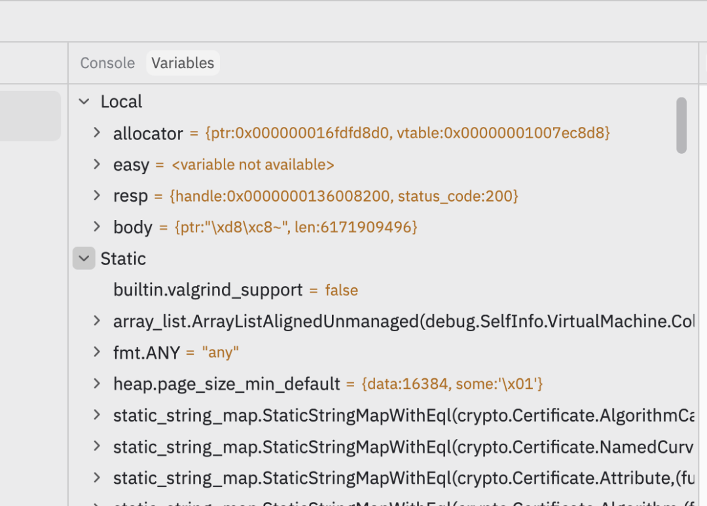707x506 pixels.
Task: Click the fmt.ANY "any" value
Action: tap(220, 352)
